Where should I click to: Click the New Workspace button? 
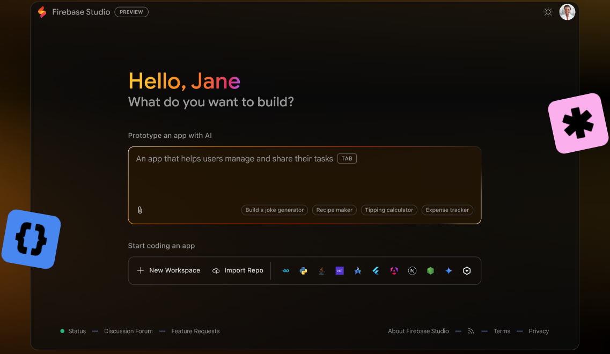coord(168,270)
